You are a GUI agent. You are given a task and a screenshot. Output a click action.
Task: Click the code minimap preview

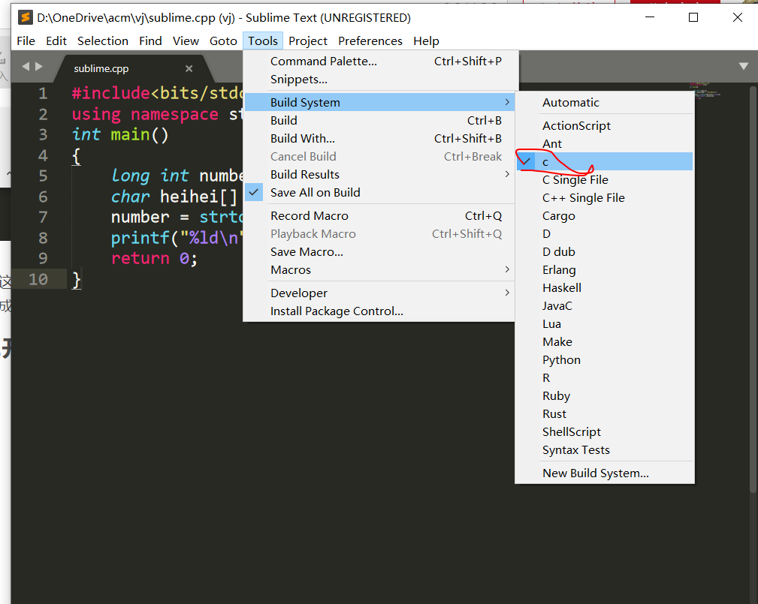pyautogui.click(x=706, y=90)
